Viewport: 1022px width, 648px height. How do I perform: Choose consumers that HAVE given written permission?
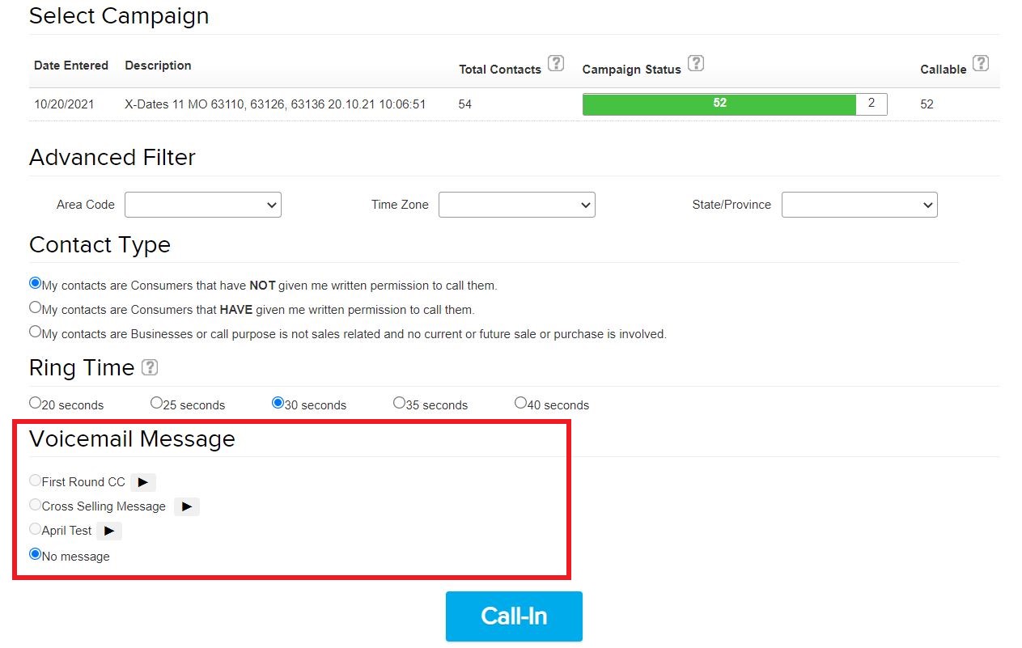click(x=36, y=307)
